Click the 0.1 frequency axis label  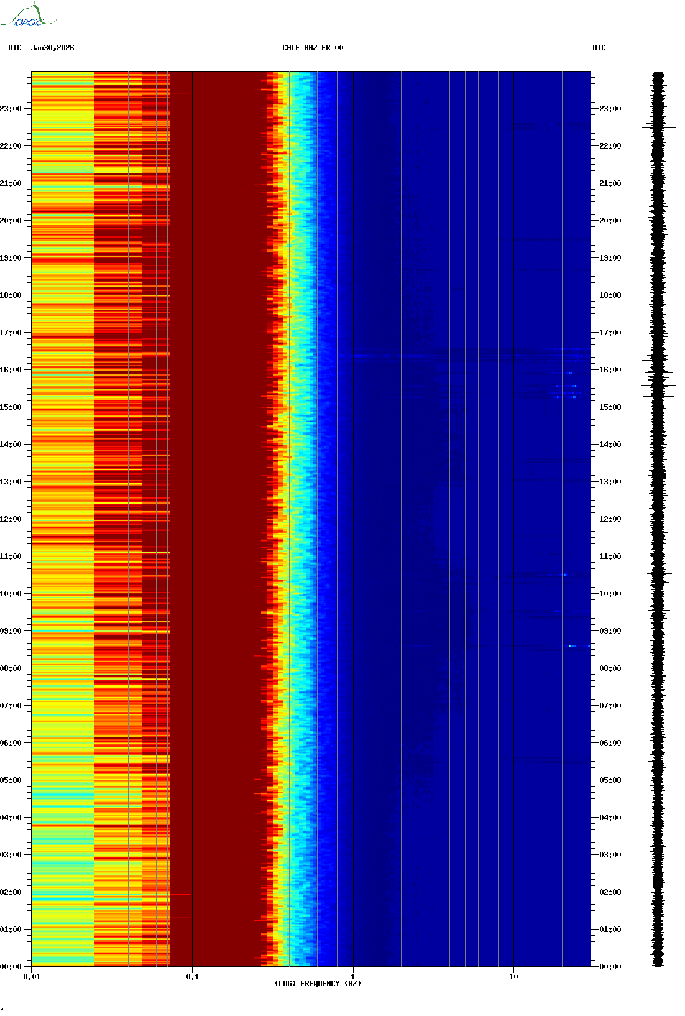point(193,977)
